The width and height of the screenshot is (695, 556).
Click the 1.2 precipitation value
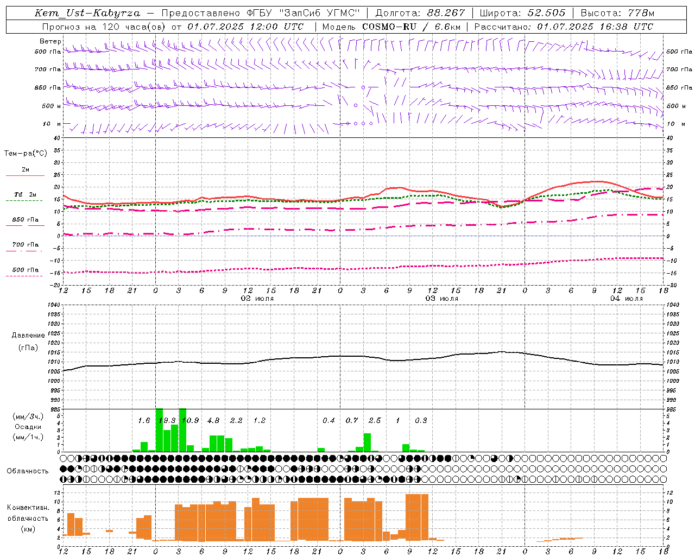(x=260, y=421)
